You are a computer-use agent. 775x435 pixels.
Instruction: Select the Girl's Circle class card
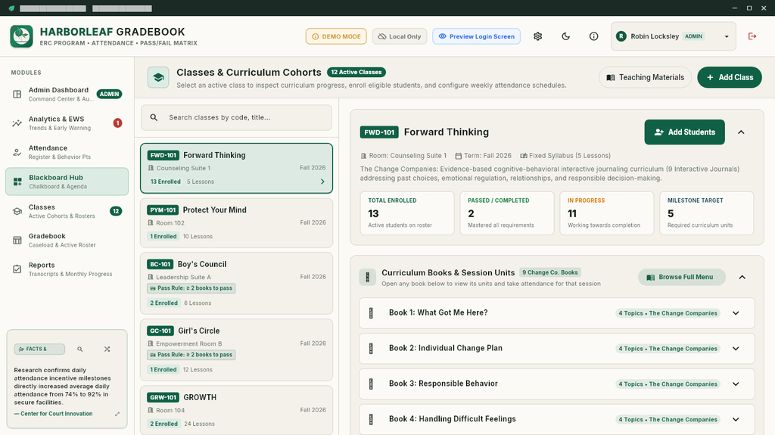pos(236,350)
